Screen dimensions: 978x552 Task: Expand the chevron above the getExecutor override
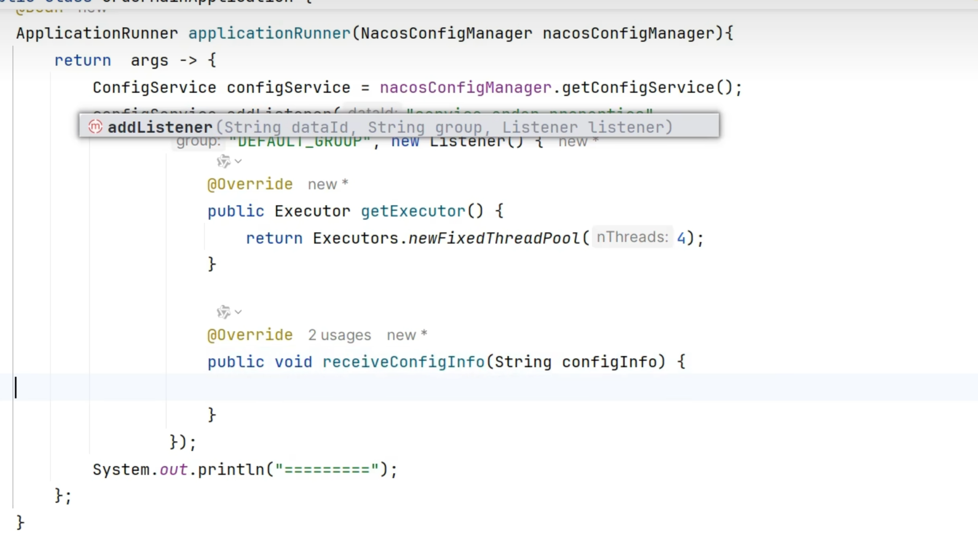(x=238, y=161)
